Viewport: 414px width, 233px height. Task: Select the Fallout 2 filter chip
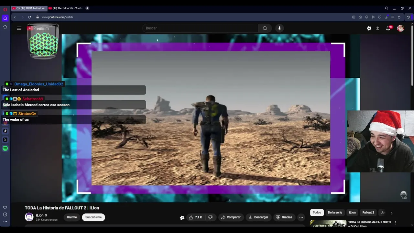pyautogui.click(x=368, y=213)
